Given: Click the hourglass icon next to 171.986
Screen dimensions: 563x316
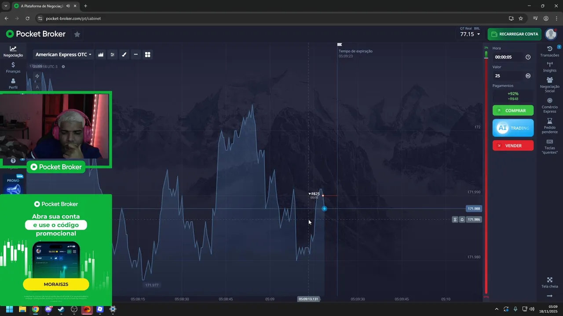Looking at the screenshot, I should click(x=455, y=219).
